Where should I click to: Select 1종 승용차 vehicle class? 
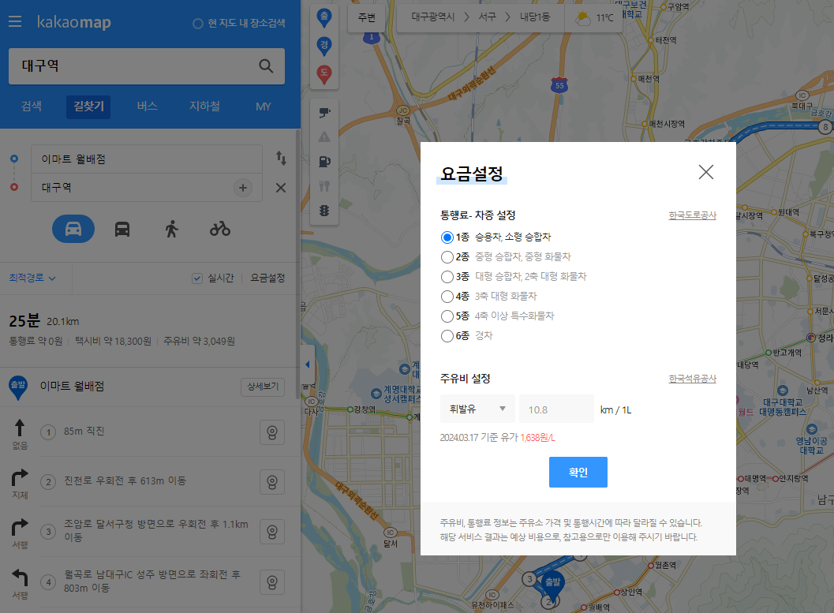tap(447, 237)
